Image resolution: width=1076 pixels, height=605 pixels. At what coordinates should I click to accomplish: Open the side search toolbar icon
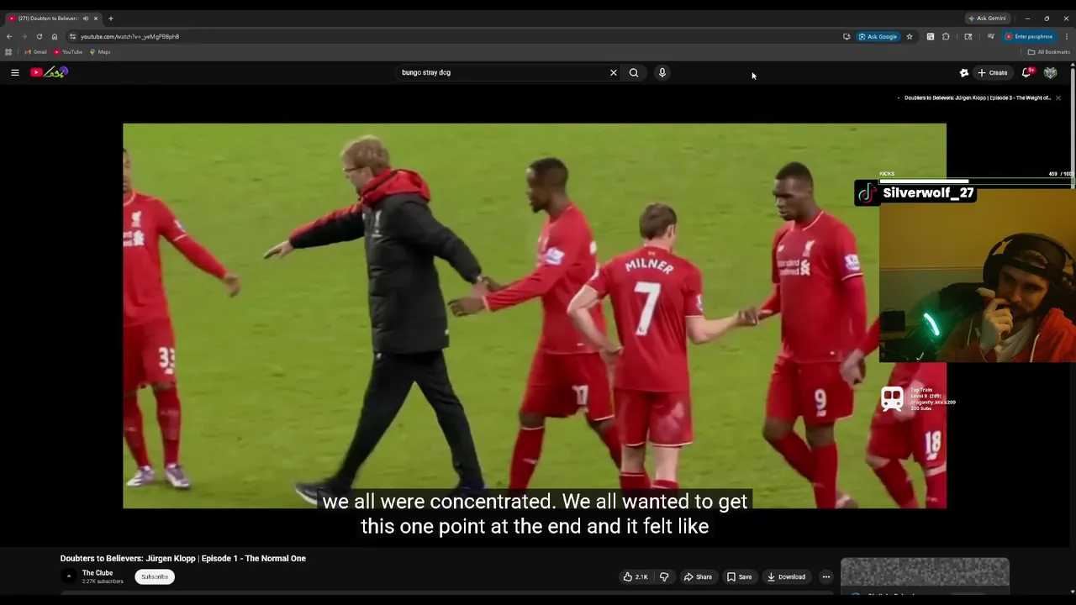[968, 36]
